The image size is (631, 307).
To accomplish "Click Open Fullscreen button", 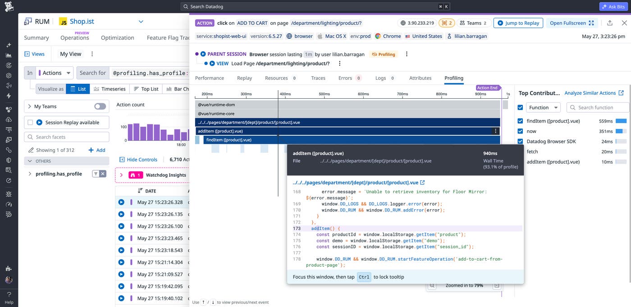I will tap(572, 23).
